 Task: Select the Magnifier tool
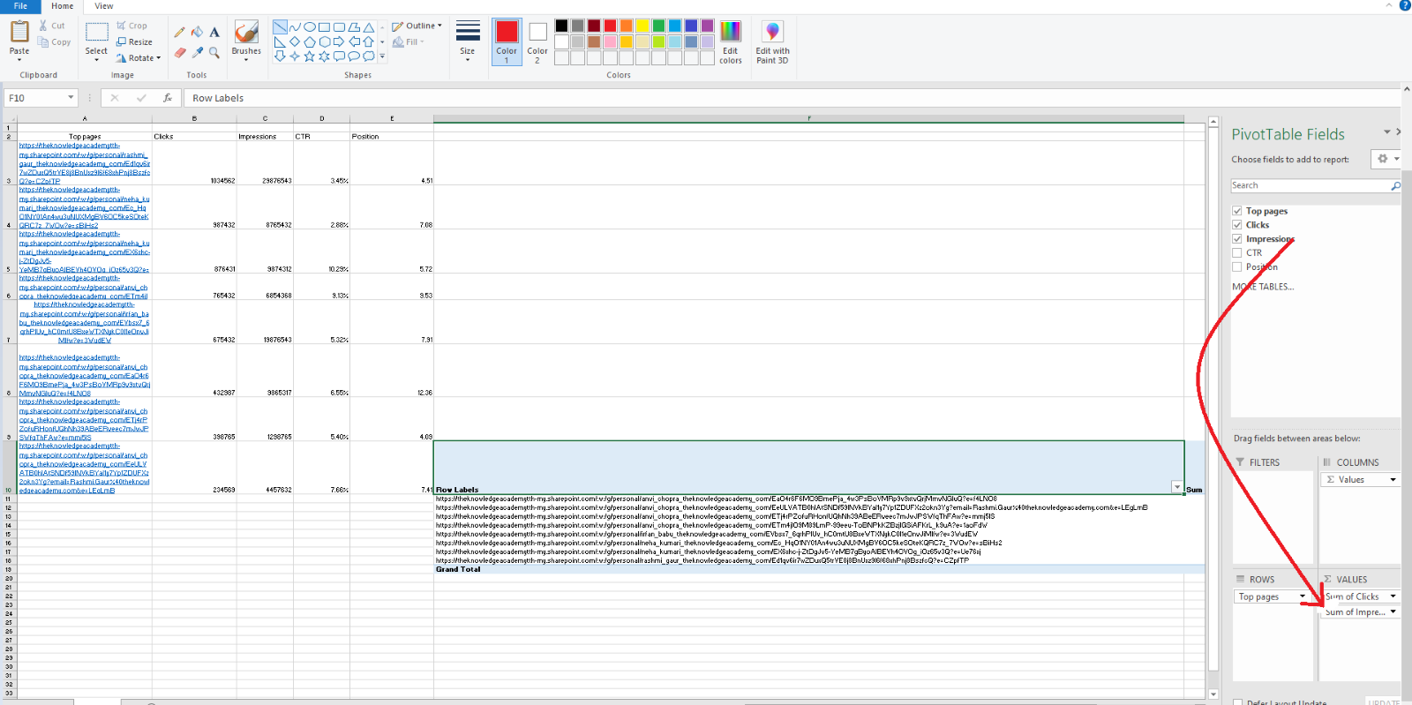click(214, 53)
